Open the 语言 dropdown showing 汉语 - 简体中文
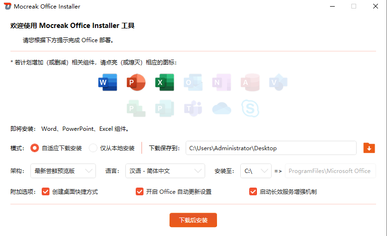 point(165,171)
